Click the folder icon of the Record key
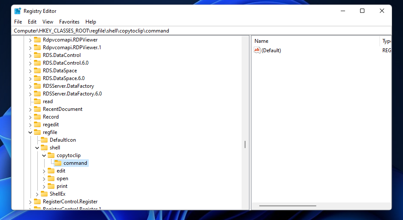 [37, 117]
